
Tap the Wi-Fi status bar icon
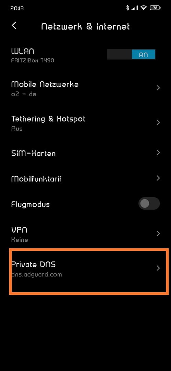tap(143, 8)
